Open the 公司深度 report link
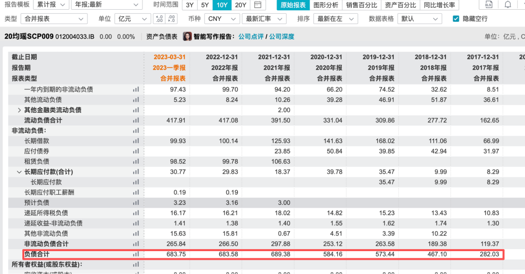The height and width of the screenshot is (274, 525). click(281, 37)
